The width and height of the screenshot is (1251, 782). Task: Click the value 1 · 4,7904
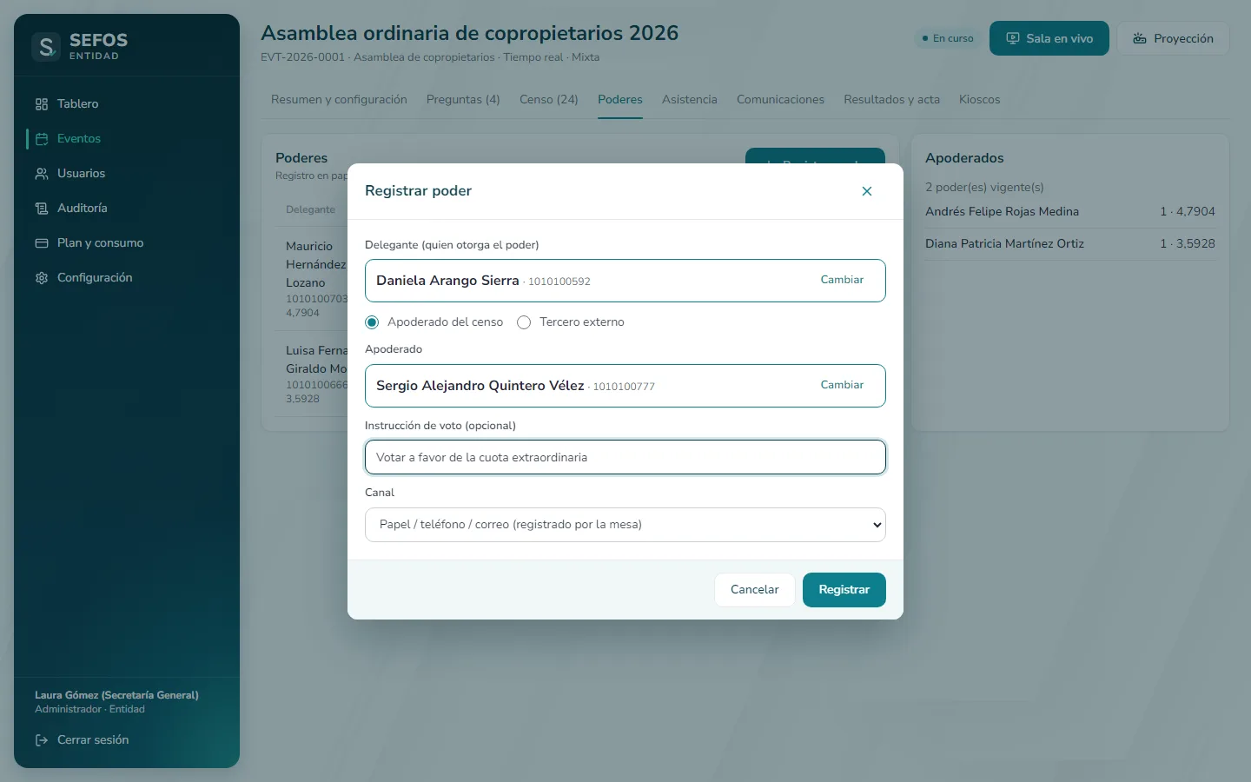[x=1188, y=211]
